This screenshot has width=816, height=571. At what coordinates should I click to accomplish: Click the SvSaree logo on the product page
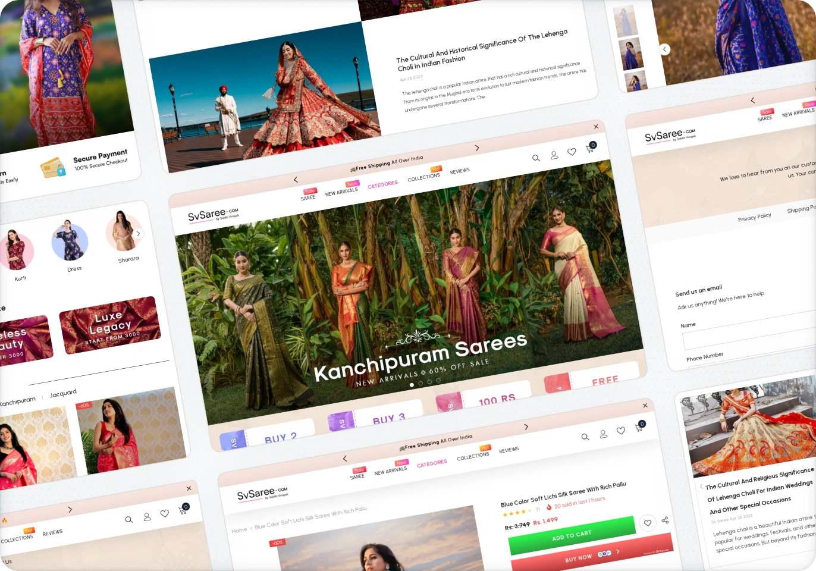click(262, 494)
